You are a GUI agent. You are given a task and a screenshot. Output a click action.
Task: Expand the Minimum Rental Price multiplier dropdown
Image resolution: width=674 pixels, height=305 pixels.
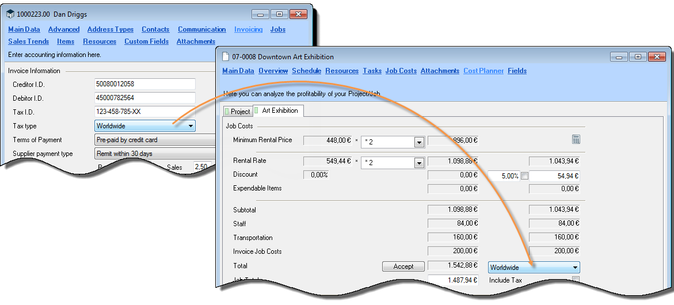click(419, 142)
